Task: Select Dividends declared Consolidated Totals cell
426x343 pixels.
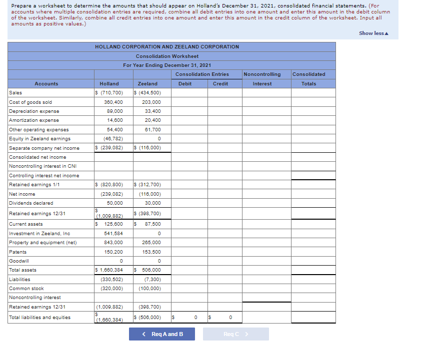Action: (313, 203)
